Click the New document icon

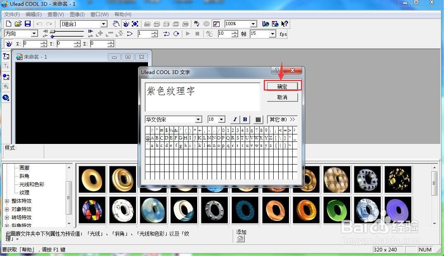point(9,24)
